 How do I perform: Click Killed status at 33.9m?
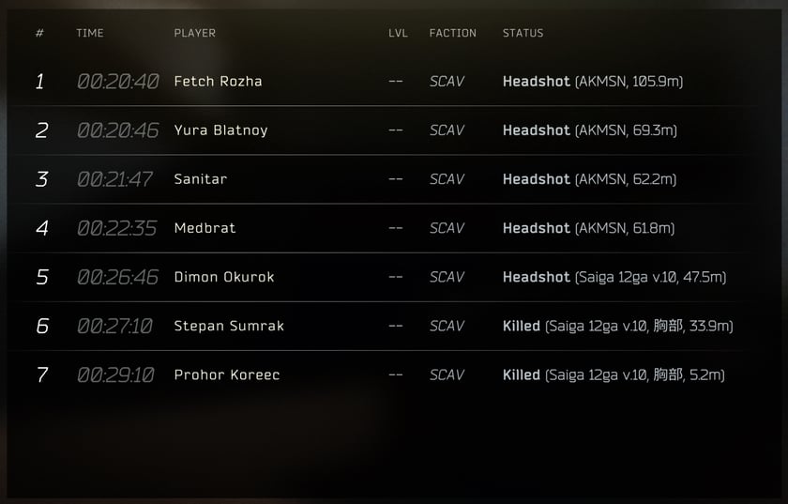click(617, 326)
